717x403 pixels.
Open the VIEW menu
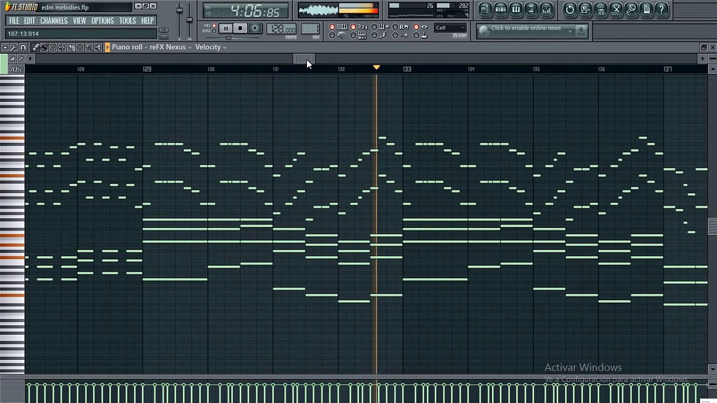[x=80, y=21]
